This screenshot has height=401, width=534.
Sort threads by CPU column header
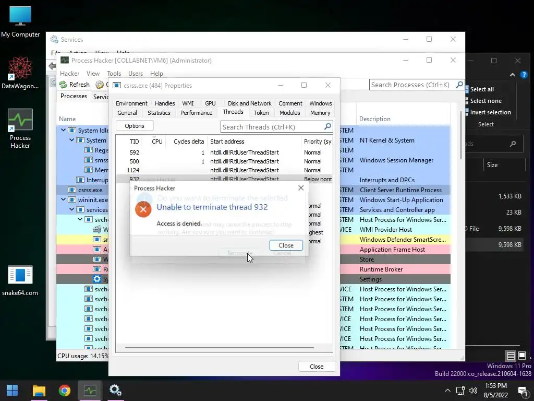point(157,141)
